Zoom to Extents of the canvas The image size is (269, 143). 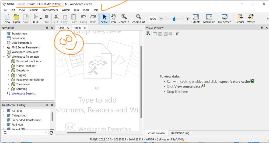click(x=196, y=19)
